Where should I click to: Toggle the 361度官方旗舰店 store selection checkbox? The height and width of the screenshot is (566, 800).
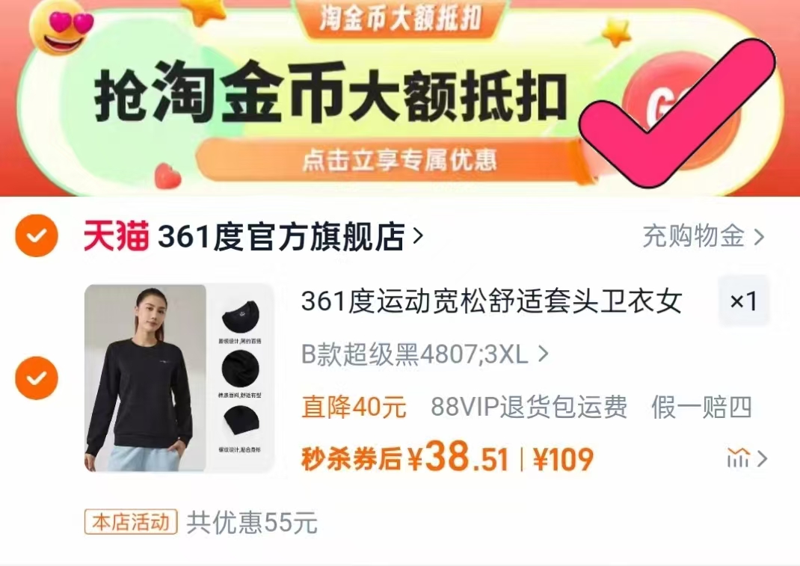36,236
